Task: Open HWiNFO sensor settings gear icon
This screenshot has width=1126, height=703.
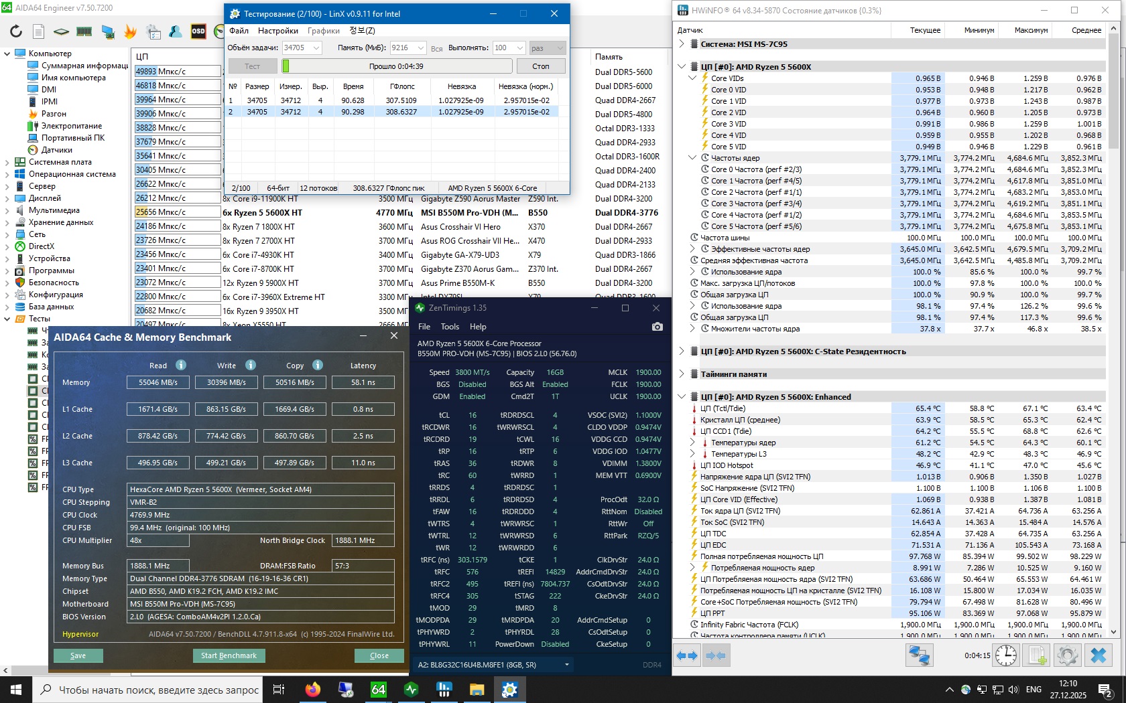Action: click(1068, 655)
